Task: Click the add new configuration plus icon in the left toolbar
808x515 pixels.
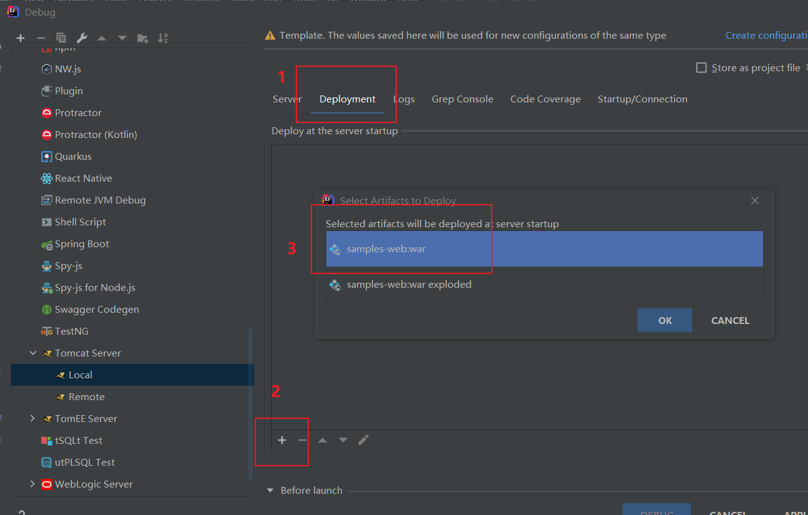Action: (21, 38)
